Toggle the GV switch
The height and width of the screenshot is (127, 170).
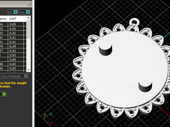[13, 12]
